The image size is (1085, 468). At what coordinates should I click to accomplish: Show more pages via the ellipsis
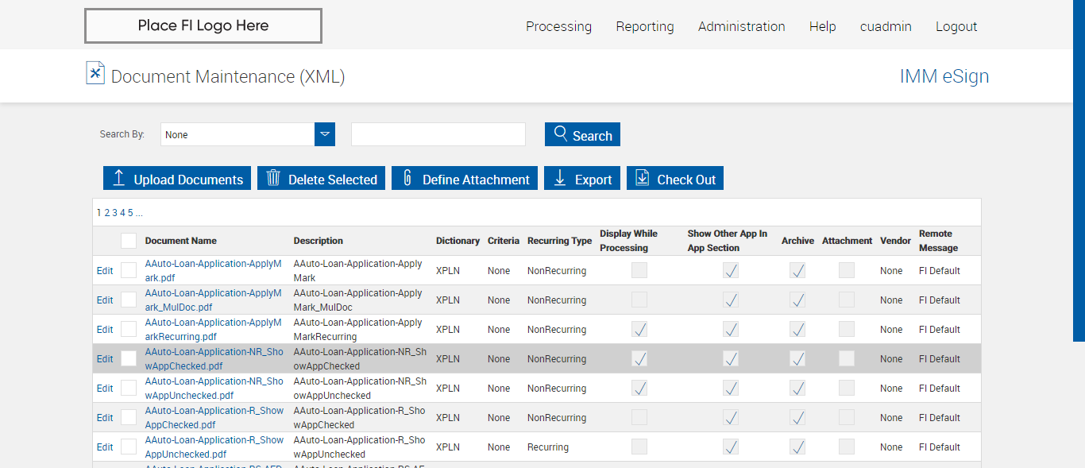pos(139,213)
